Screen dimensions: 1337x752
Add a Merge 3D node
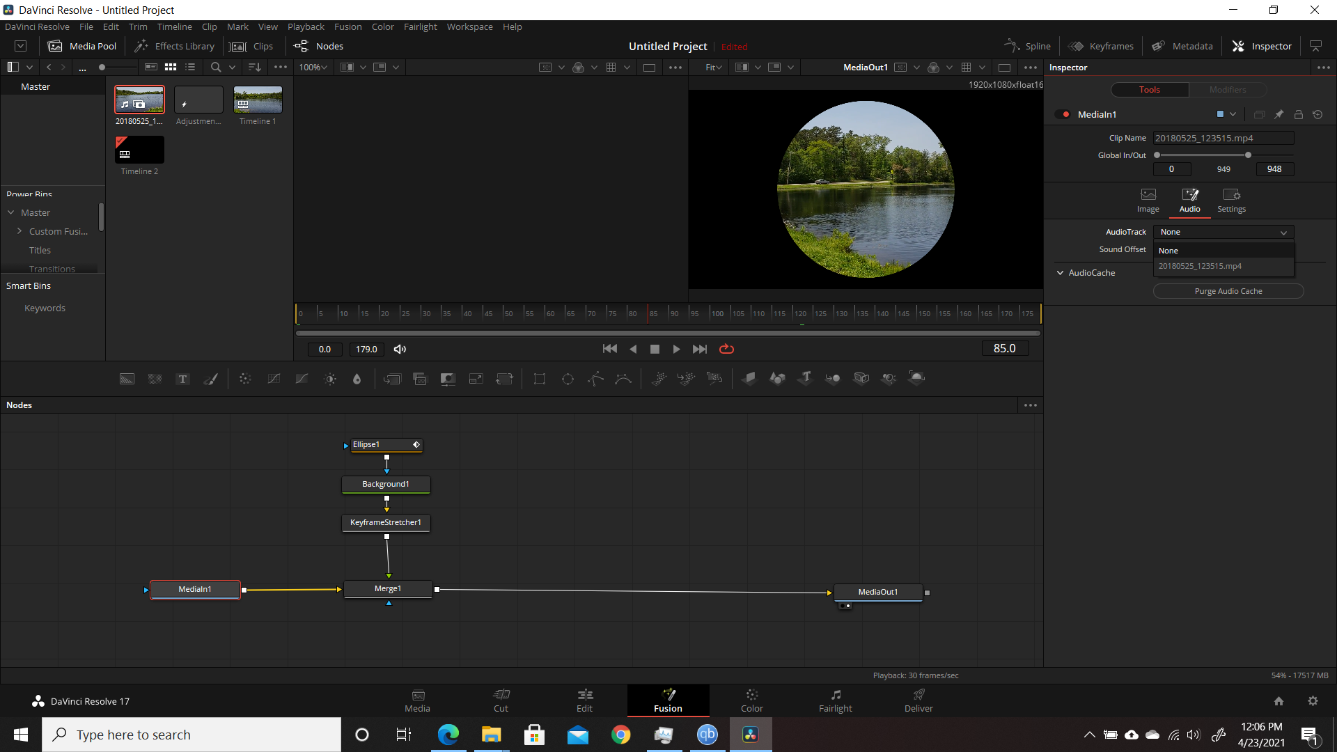(x=833, y=378)
